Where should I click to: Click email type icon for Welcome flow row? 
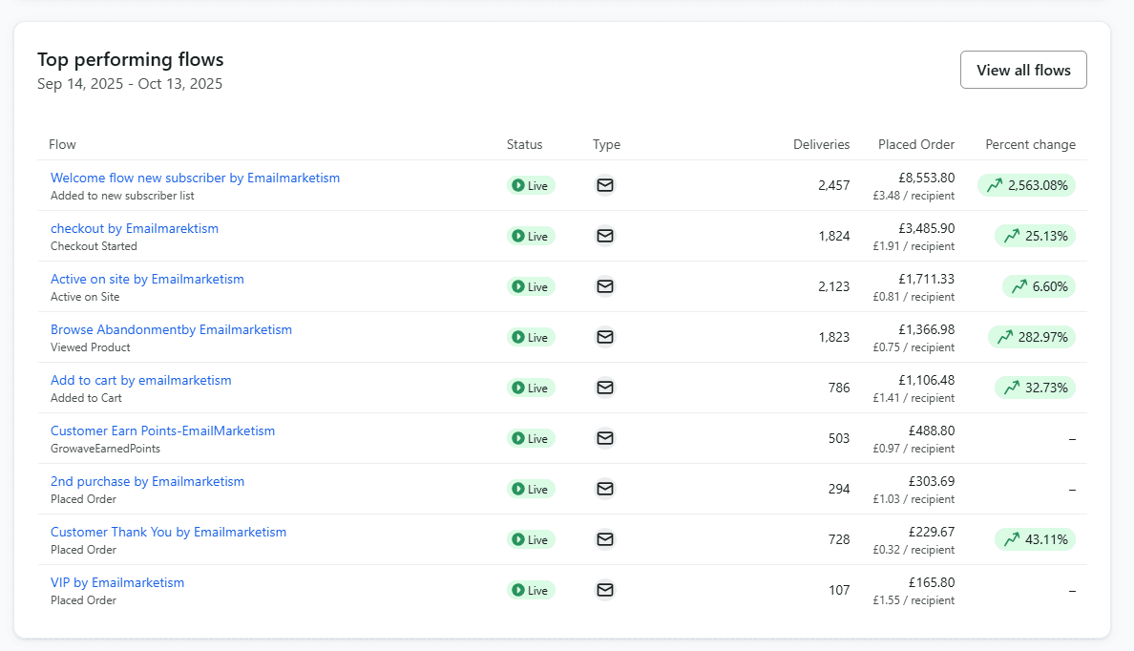(x=604, y=185)
